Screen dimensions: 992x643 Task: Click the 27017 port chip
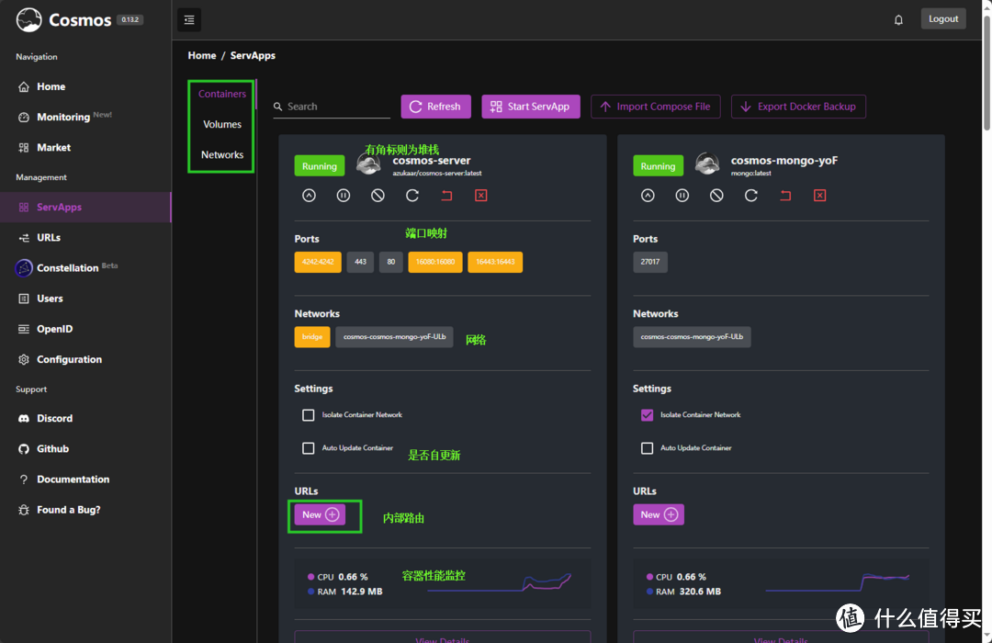coord(649,262)
